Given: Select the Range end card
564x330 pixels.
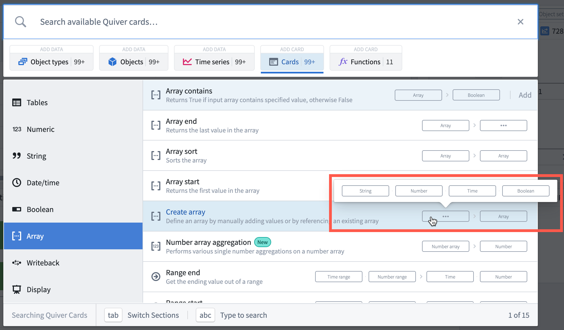Looking at the screenshot, I should pyautogui.click(x=340, y=277).
